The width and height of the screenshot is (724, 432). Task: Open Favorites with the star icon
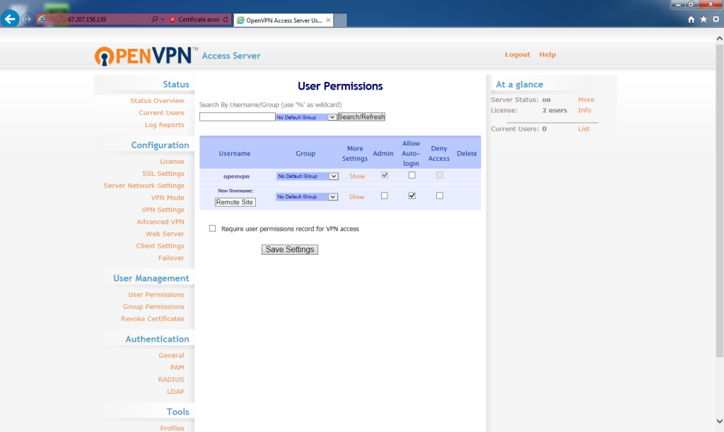tap(703, 19)
